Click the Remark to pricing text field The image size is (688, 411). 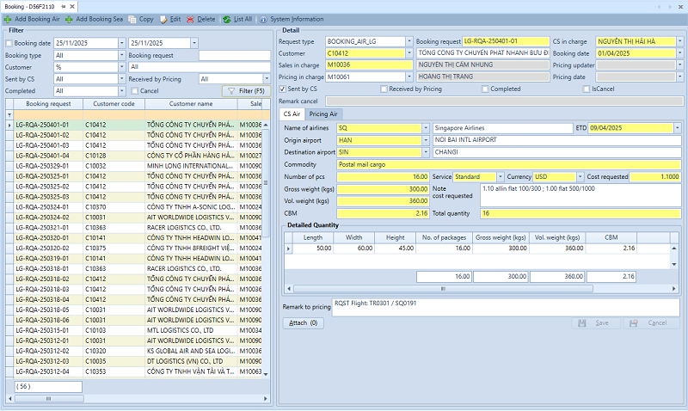pyautogui.click(x=505, y=307)
